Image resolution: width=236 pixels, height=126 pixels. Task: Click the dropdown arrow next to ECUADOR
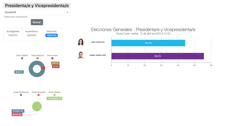(67, 12)
